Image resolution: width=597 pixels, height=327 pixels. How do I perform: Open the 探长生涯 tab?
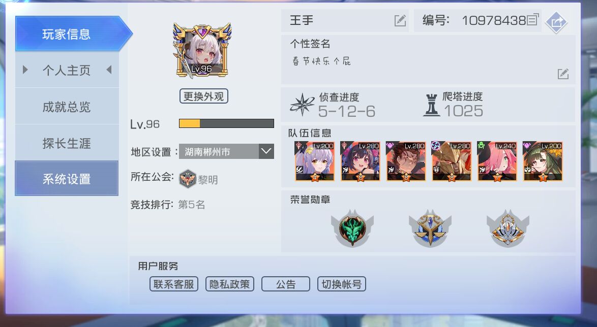tap(67, 143)
